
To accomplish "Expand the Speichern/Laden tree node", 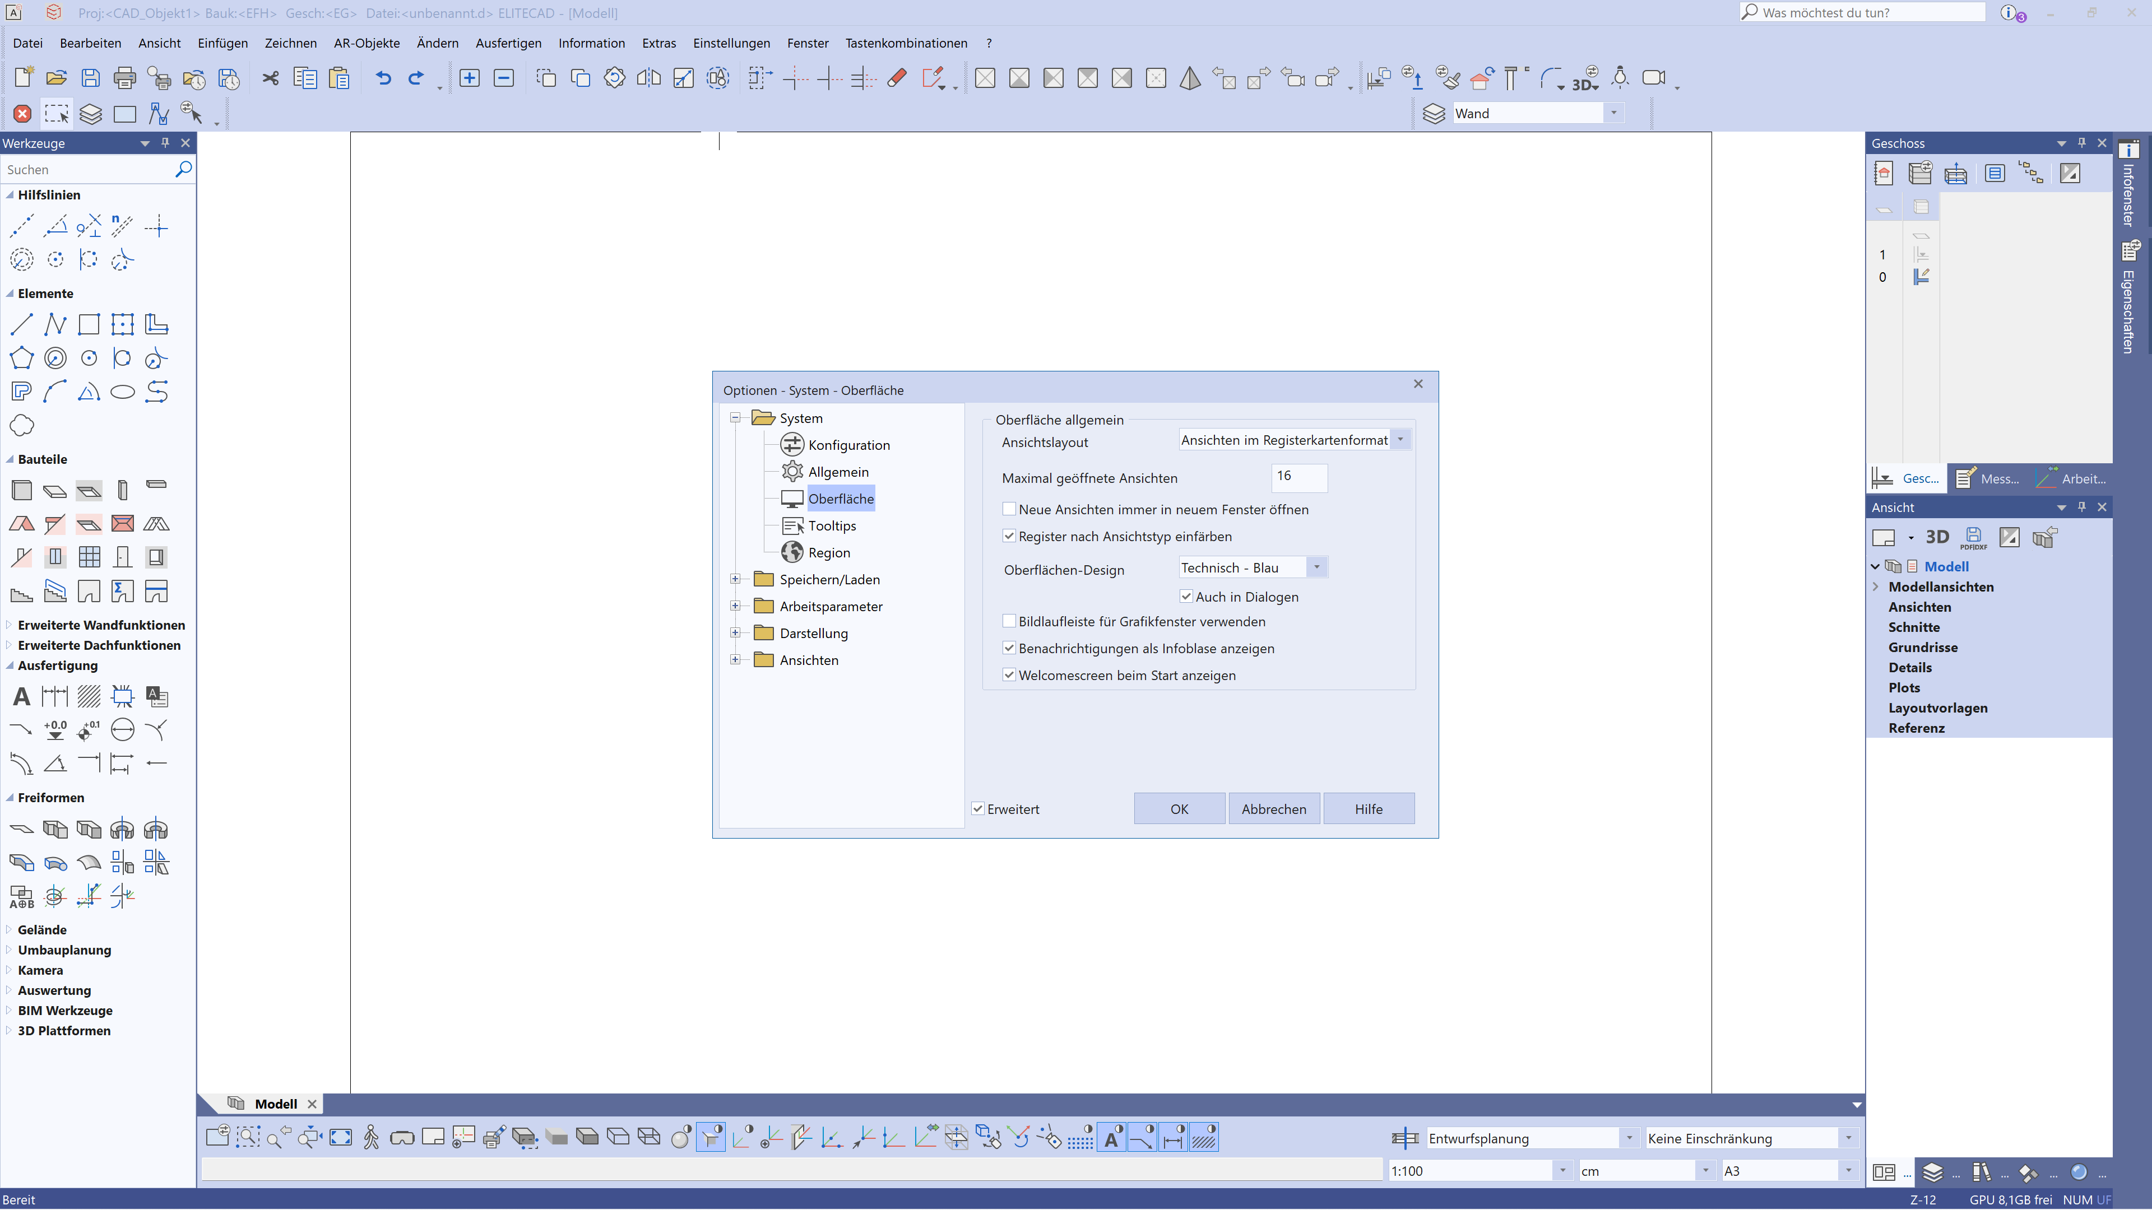I will (736, 579).
